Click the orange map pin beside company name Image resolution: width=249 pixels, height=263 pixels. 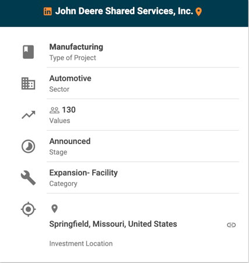[198, 12]
